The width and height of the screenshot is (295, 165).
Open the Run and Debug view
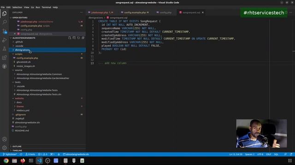pos(4,40)
